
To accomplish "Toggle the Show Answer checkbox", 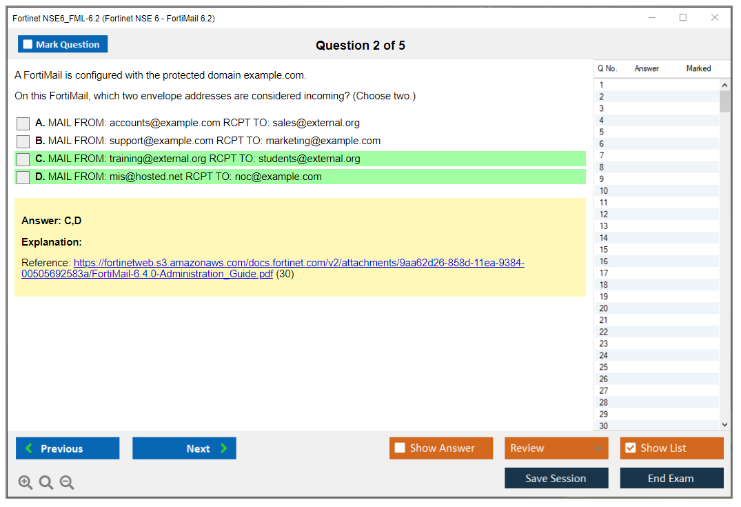I will click(x=400, y=448).
